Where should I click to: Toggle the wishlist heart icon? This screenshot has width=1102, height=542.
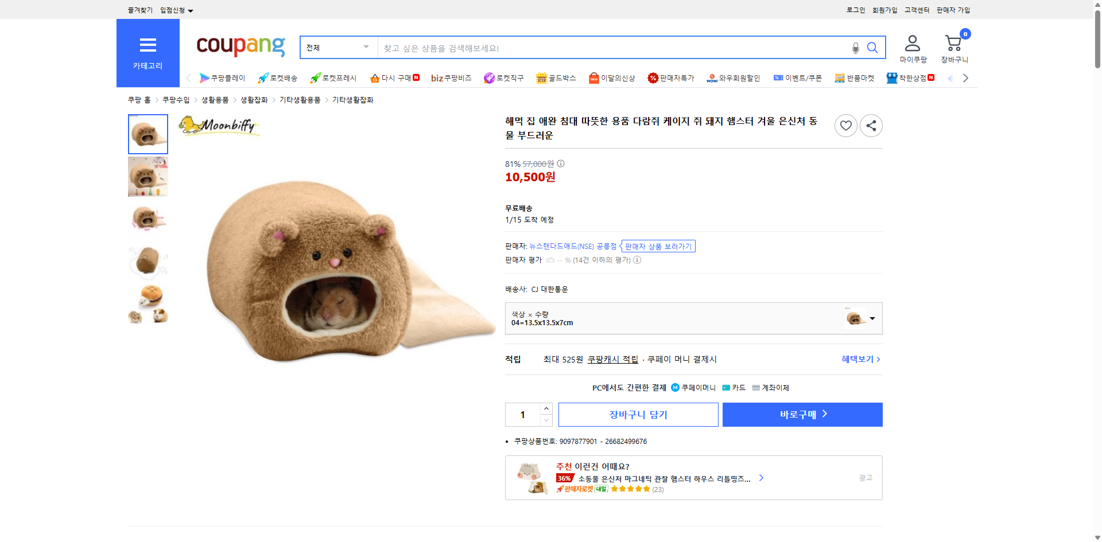click(x=845, y=125)
